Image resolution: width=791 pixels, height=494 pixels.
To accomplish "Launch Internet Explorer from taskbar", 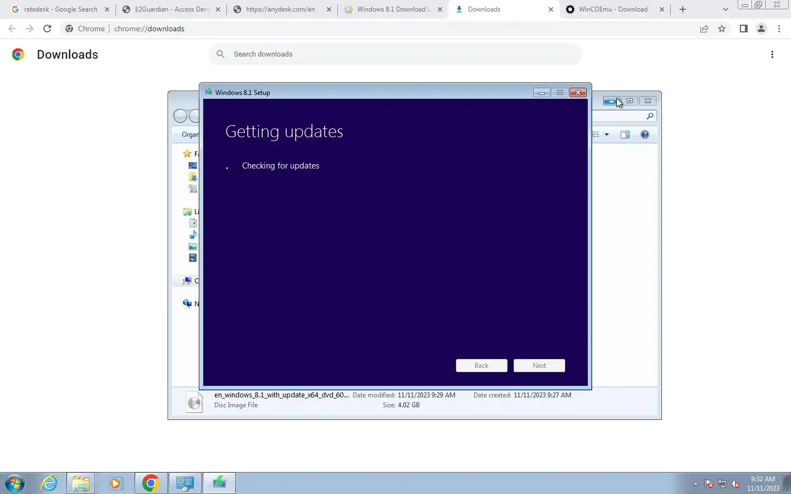I will (49, 483).
